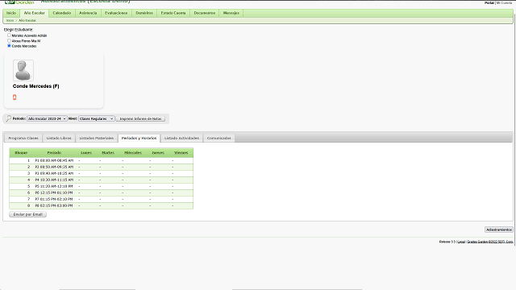The width and height of the screenshot is (516, 290).
Task: Click the Grades Garden SOFL Corp footer link
Action: coord(490,242)
